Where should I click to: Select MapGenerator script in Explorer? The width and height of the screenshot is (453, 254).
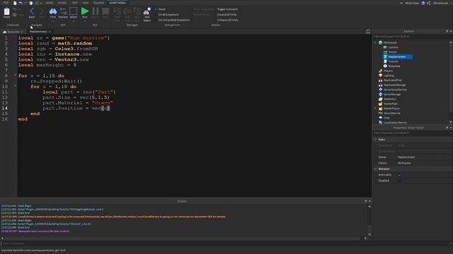[398, 56]
